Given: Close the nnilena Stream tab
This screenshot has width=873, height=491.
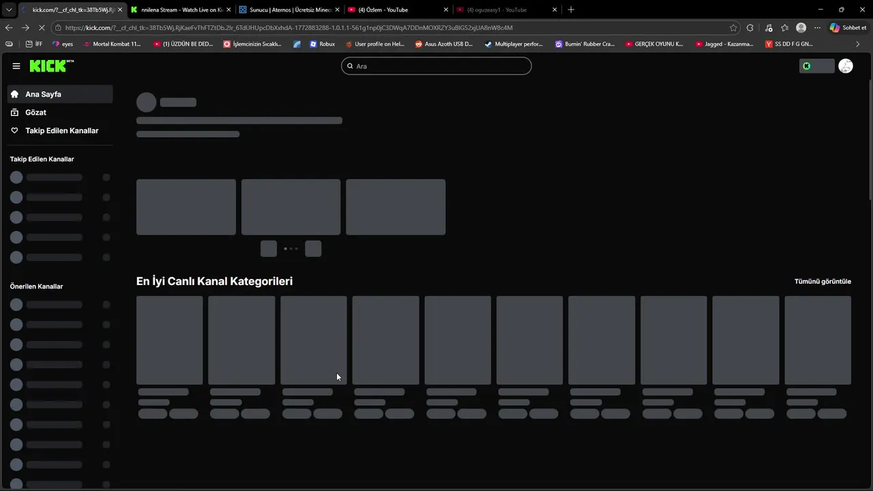Looking at the screenshot, I should (x=228, y=10).
